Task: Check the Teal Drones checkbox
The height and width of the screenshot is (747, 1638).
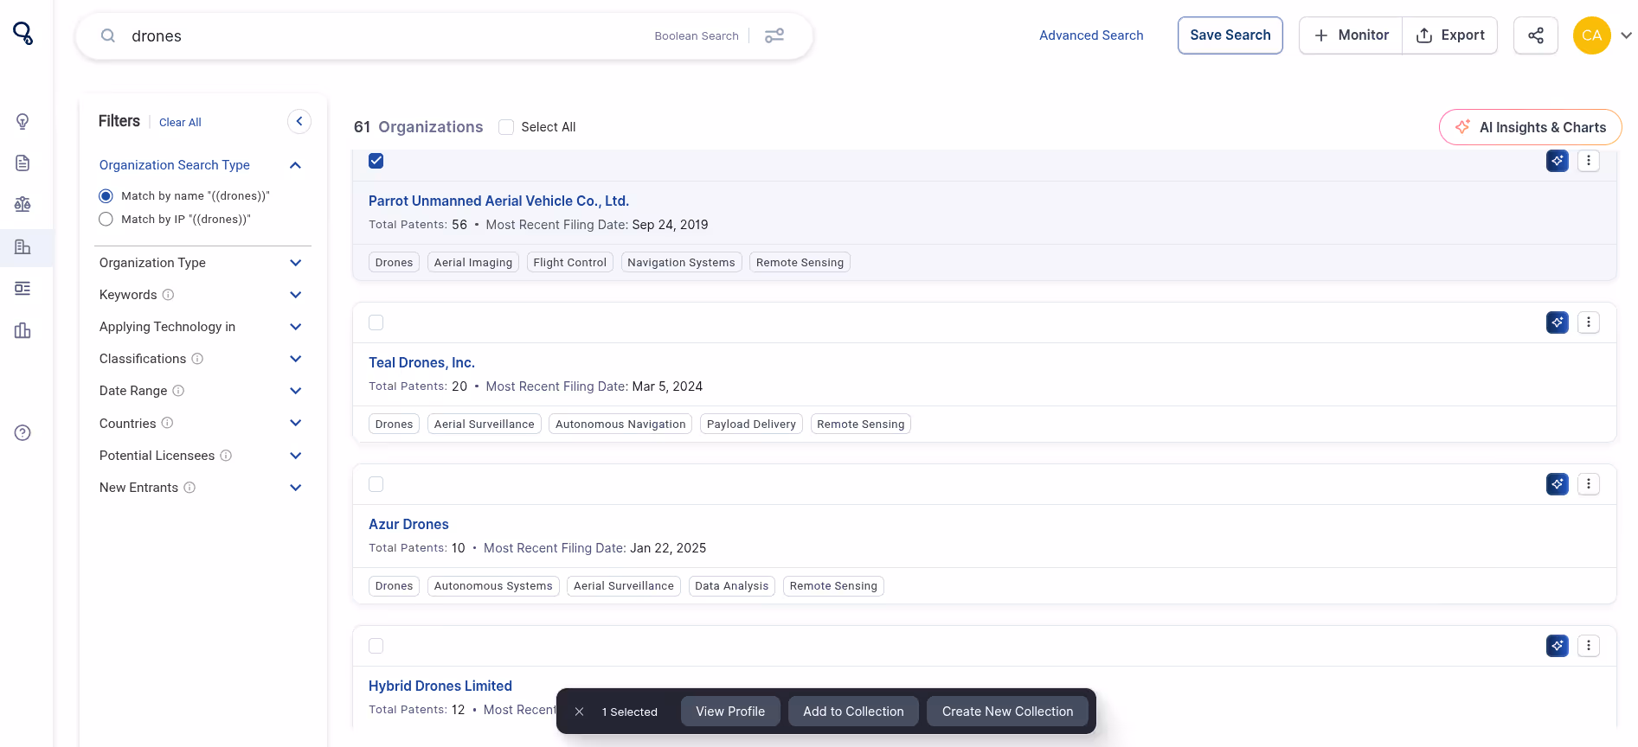Action: [x=376, y=322]
